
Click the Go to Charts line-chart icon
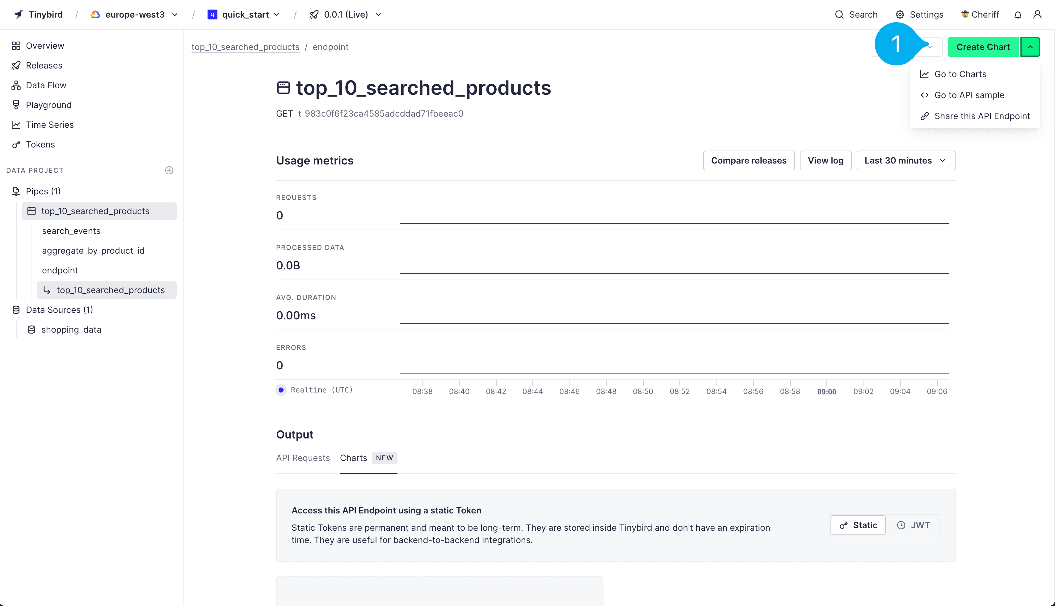(x=924, y=74)
